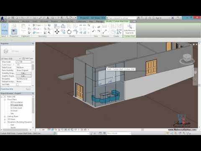Open the East elevation view
Screen dimensions: 201x151
tap(13, 125)
